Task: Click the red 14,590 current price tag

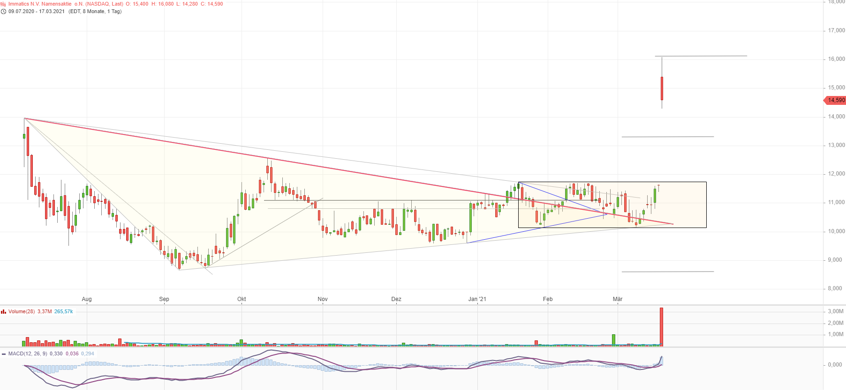Action: coord(835,100)
